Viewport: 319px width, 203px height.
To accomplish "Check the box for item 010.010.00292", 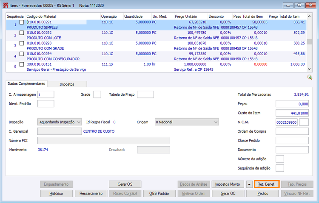I will (22, 33).
